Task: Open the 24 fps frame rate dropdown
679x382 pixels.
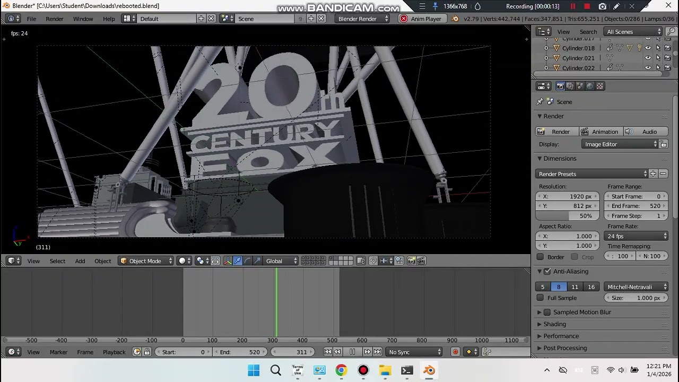Action: [x=637, y=236]
